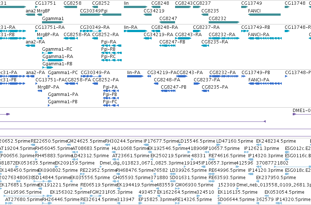Open the CG8235 gene label

[x=210, y=11]
